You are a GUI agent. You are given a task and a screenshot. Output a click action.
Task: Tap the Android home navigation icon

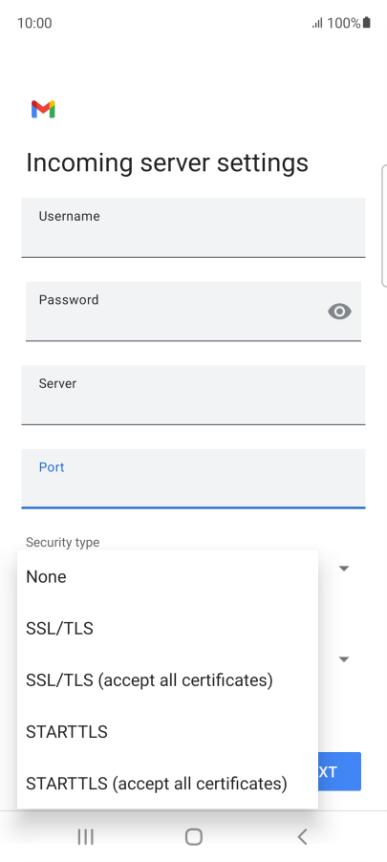click(193, 837)
